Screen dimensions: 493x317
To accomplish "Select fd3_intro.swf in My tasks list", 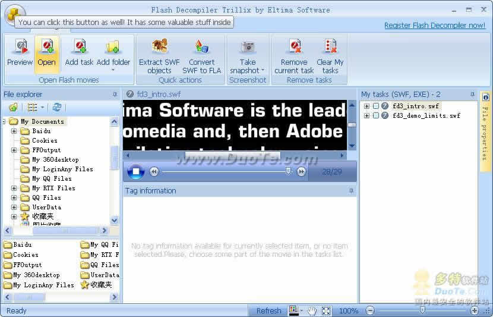I will (x=416, y=106).
